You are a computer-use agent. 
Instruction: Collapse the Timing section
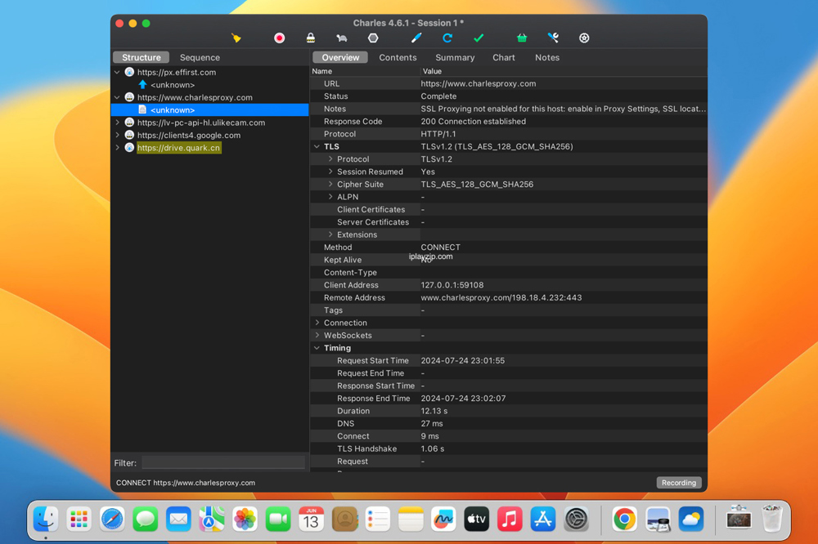(x=317, y=348)
